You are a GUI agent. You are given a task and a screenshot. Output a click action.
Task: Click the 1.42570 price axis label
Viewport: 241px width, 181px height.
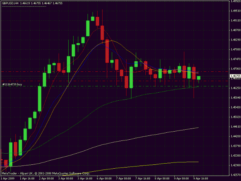[x=235, y=175]
